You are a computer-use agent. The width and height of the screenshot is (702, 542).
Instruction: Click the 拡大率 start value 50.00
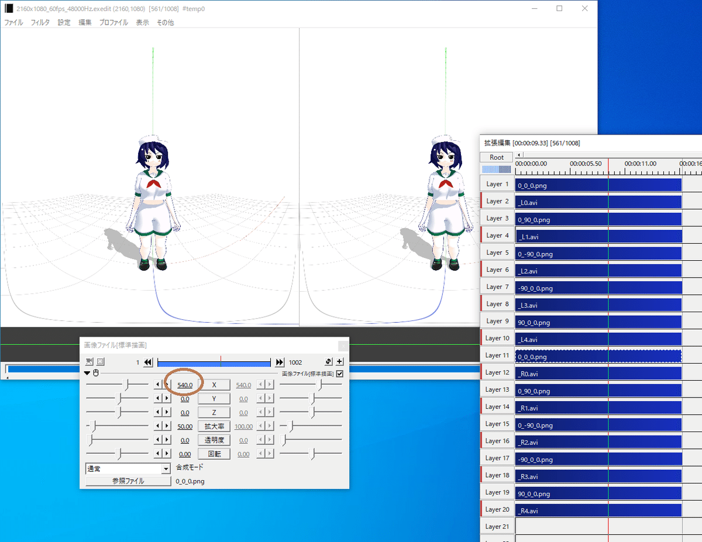tap(185, 426)
